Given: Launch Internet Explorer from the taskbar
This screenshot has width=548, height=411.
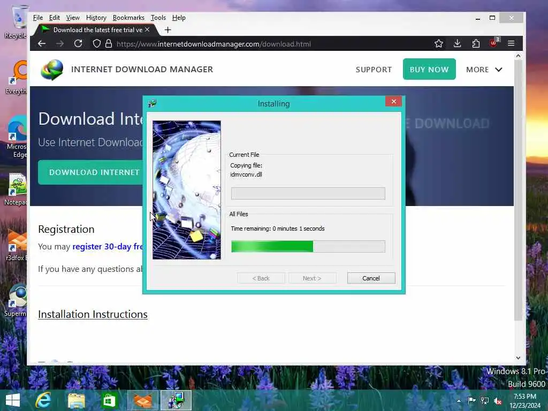Looking at the screenshot, I should pyautogui.click(x=43, y=400).
